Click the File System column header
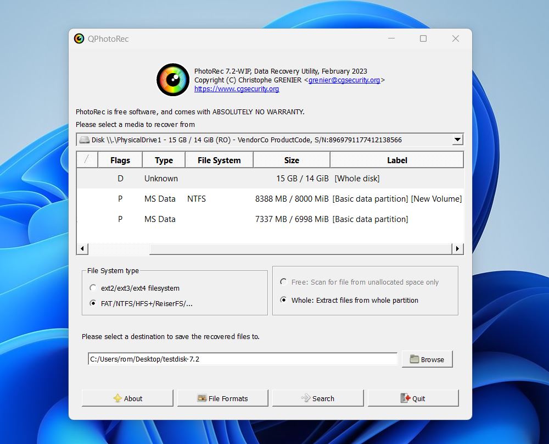This screenshot has height=444, width=549. pos(219,160)
